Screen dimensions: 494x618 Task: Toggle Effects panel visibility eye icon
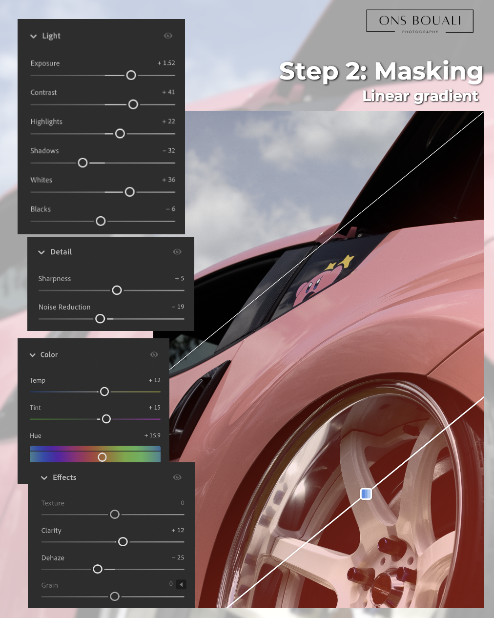tap(177, 477)
